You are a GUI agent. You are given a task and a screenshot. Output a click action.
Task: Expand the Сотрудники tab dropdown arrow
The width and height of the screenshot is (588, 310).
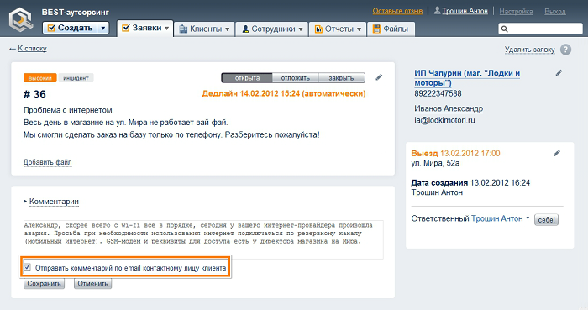[301, 29]
